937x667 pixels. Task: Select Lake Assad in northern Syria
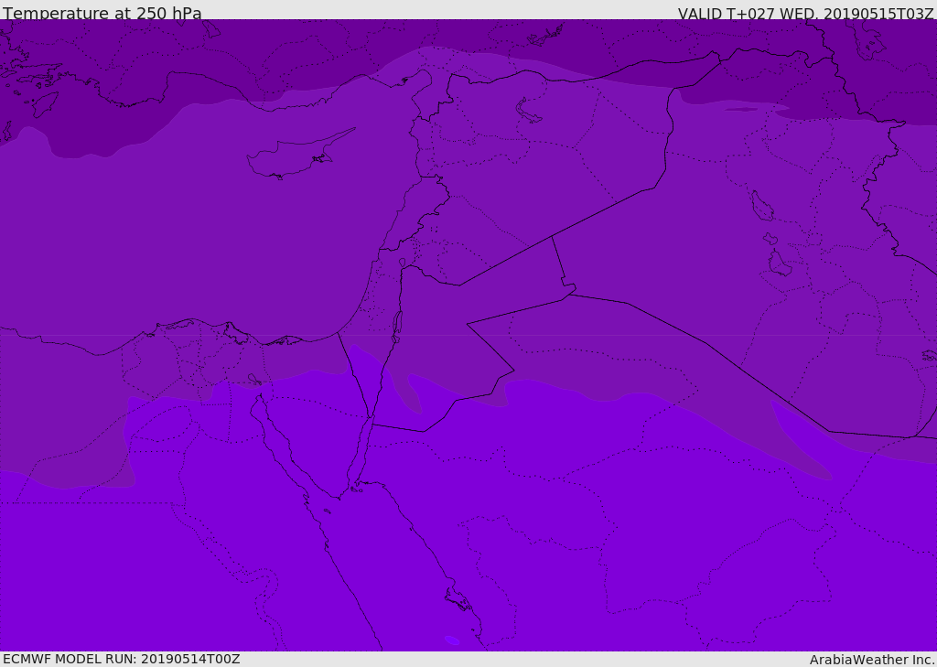tap(529, 112)
